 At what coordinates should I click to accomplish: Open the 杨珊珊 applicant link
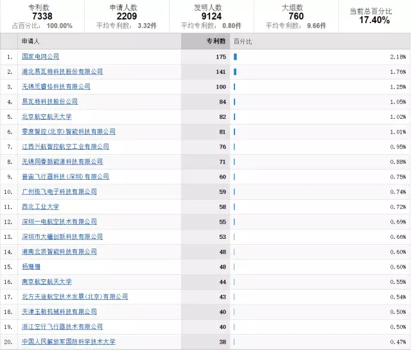[x=31, y=267]
